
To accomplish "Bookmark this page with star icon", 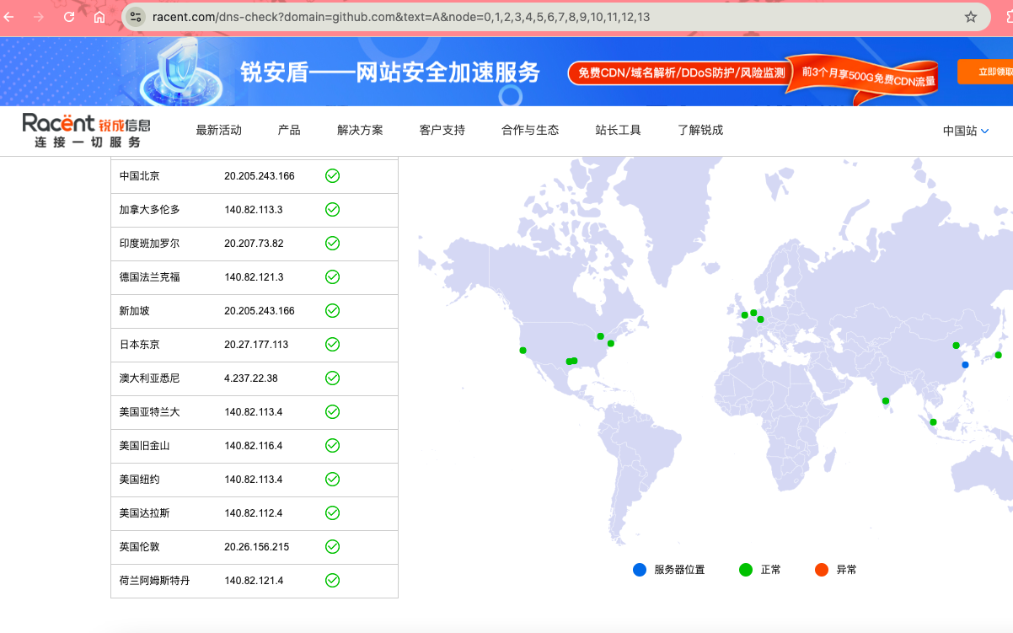I will coord(970,17).
